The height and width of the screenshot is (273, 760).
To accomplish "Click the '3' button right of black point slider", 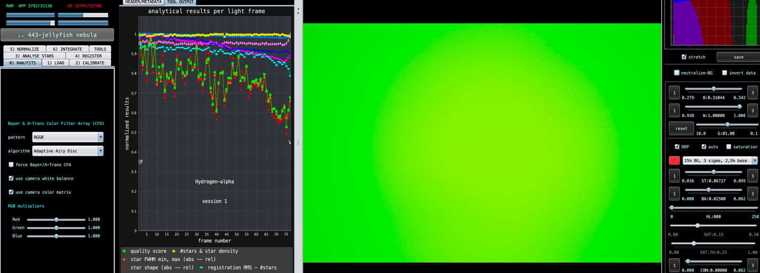I will (x=752, y=92).
